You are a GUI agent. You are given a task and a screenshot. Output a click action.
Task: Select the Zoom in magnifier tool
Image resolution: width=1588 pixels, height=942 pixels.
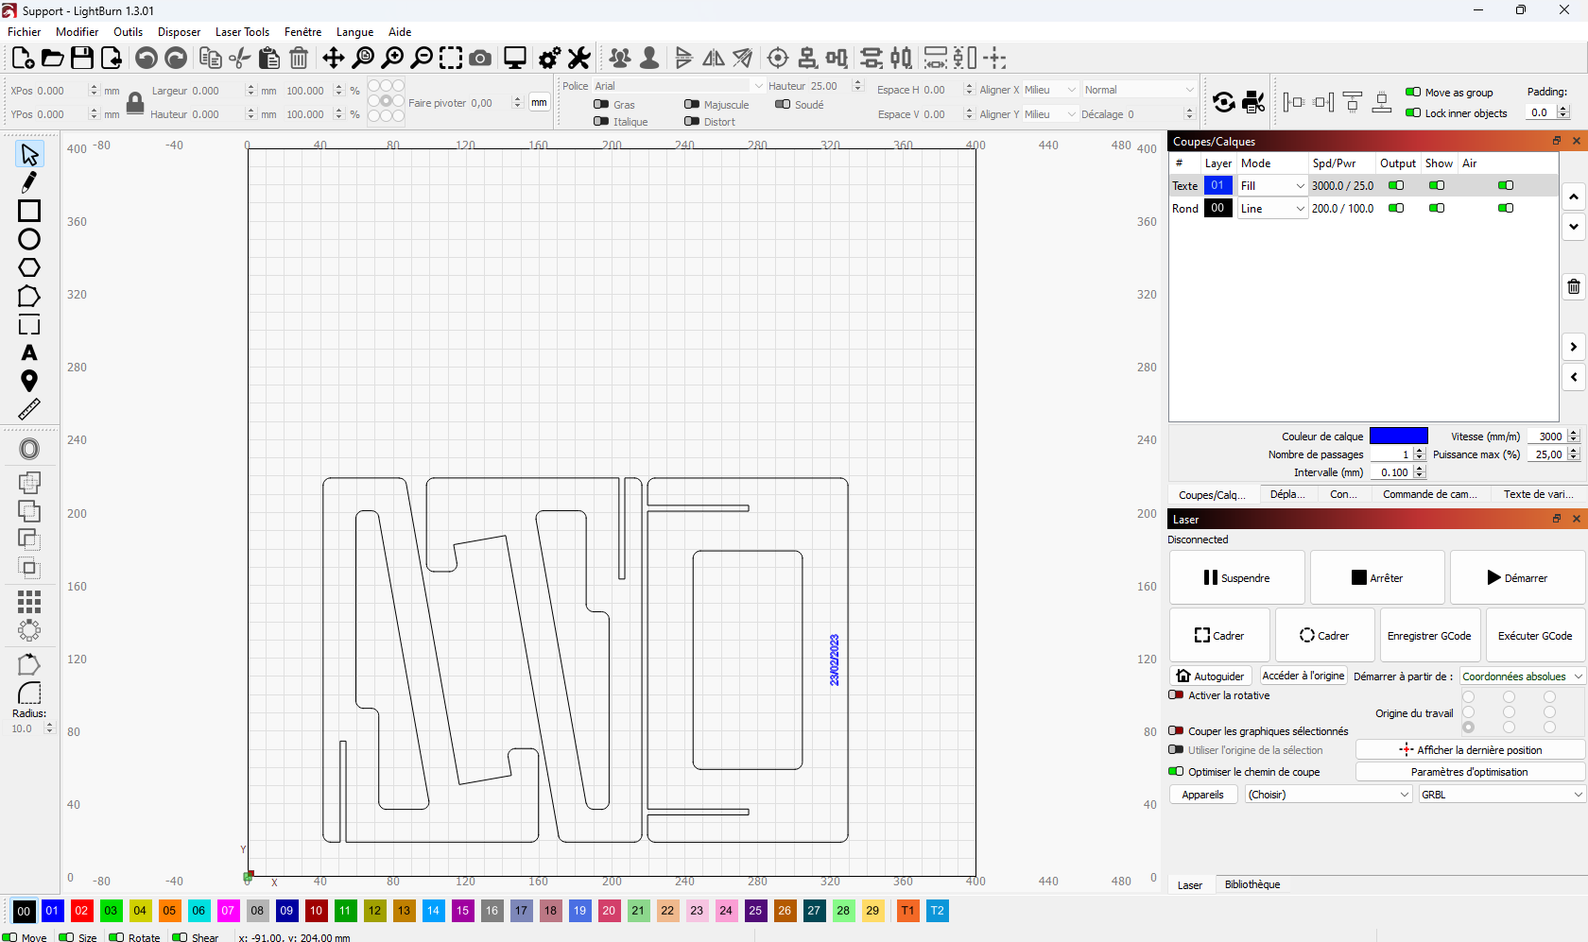(x=393, y=58)
